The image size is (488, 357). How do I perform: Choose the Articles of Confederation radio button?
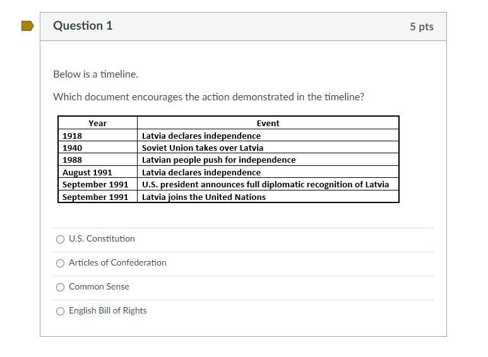61,263
